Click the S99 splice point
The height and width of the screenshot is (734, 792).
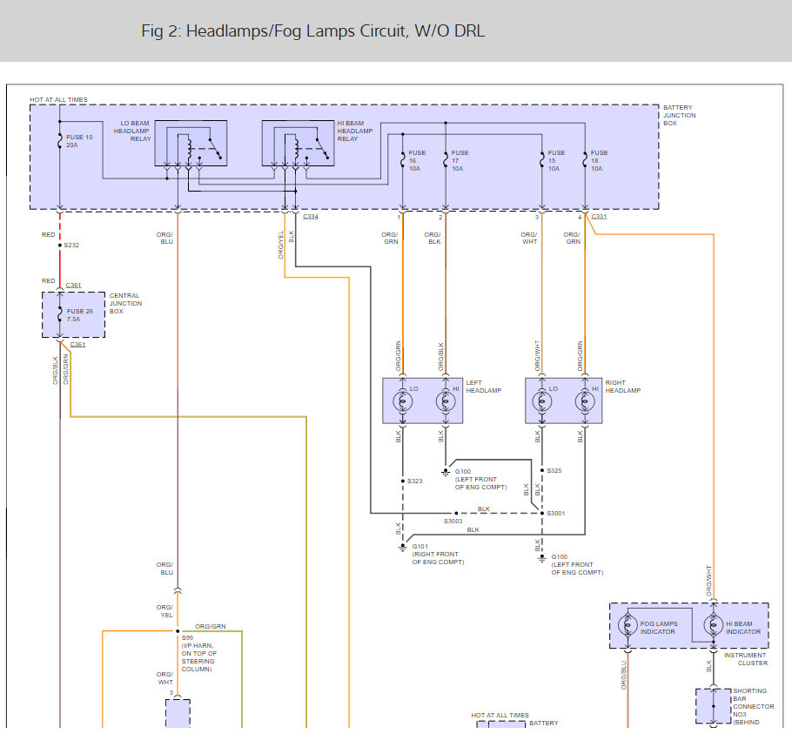pyautogui.click(x=178, y=631)
